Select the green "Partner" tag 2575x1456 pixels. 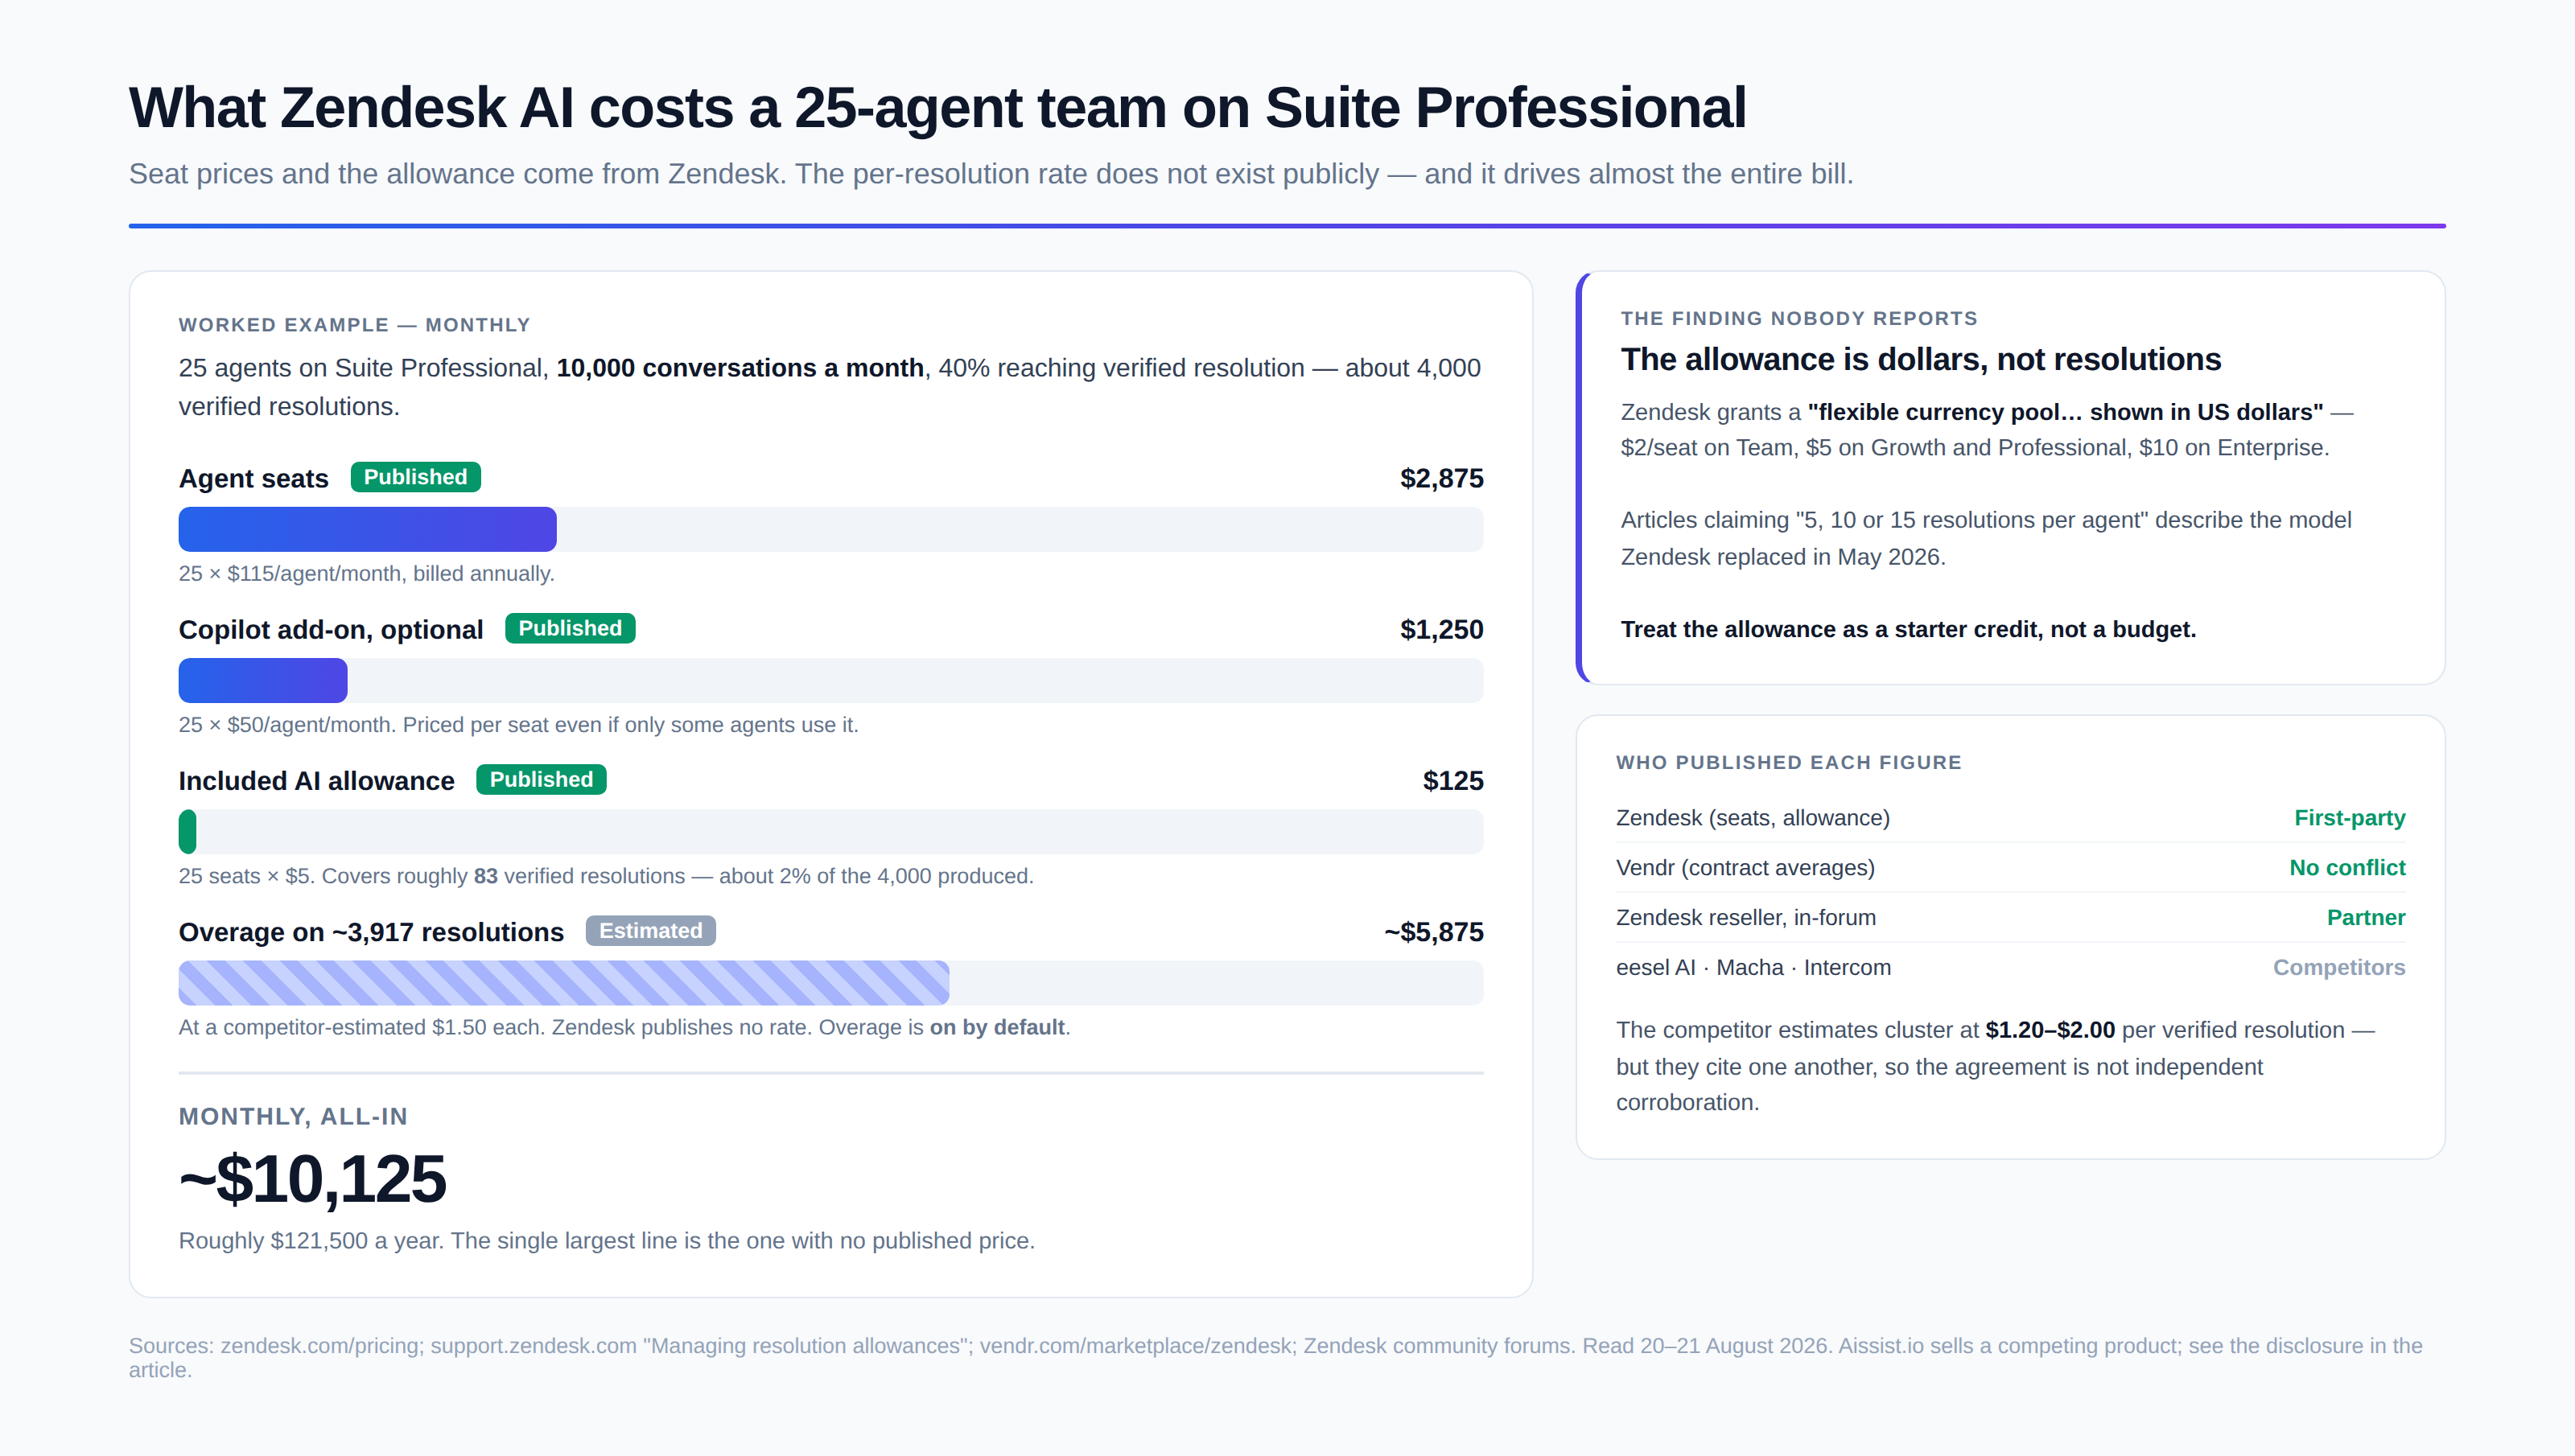2365,918
